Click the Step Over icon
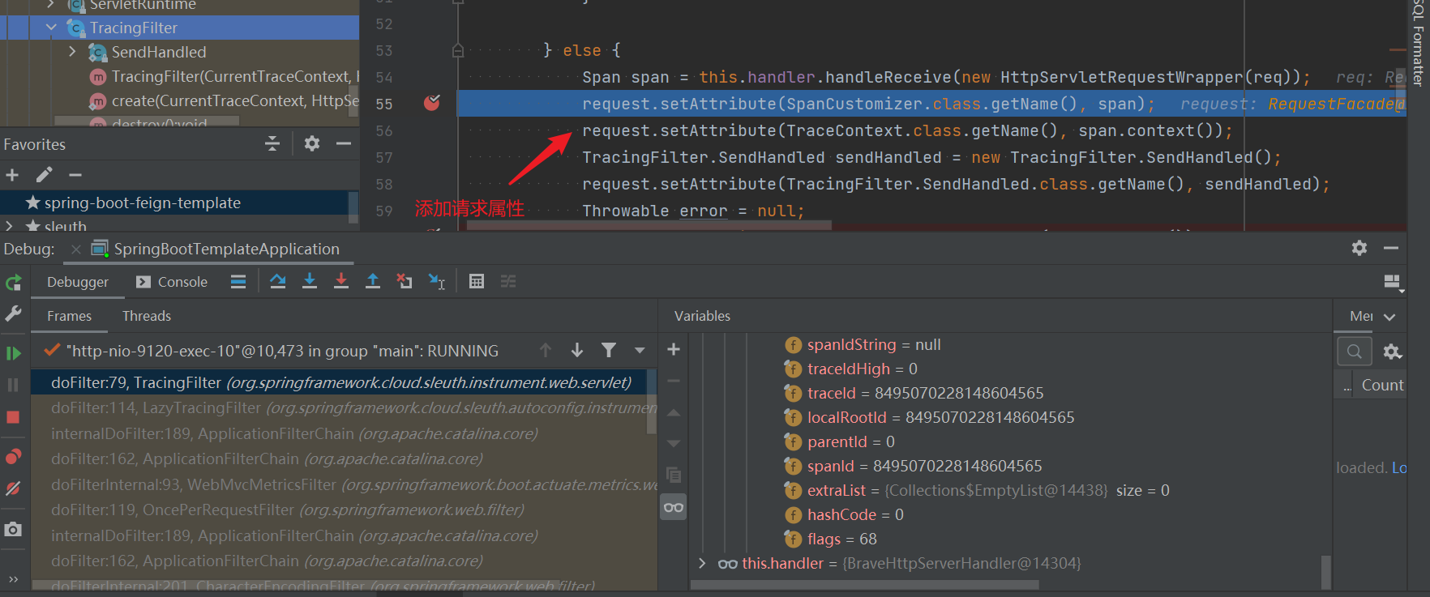Screen dimensions: 1430x597 pyautogui.click(x=278, y=281)
